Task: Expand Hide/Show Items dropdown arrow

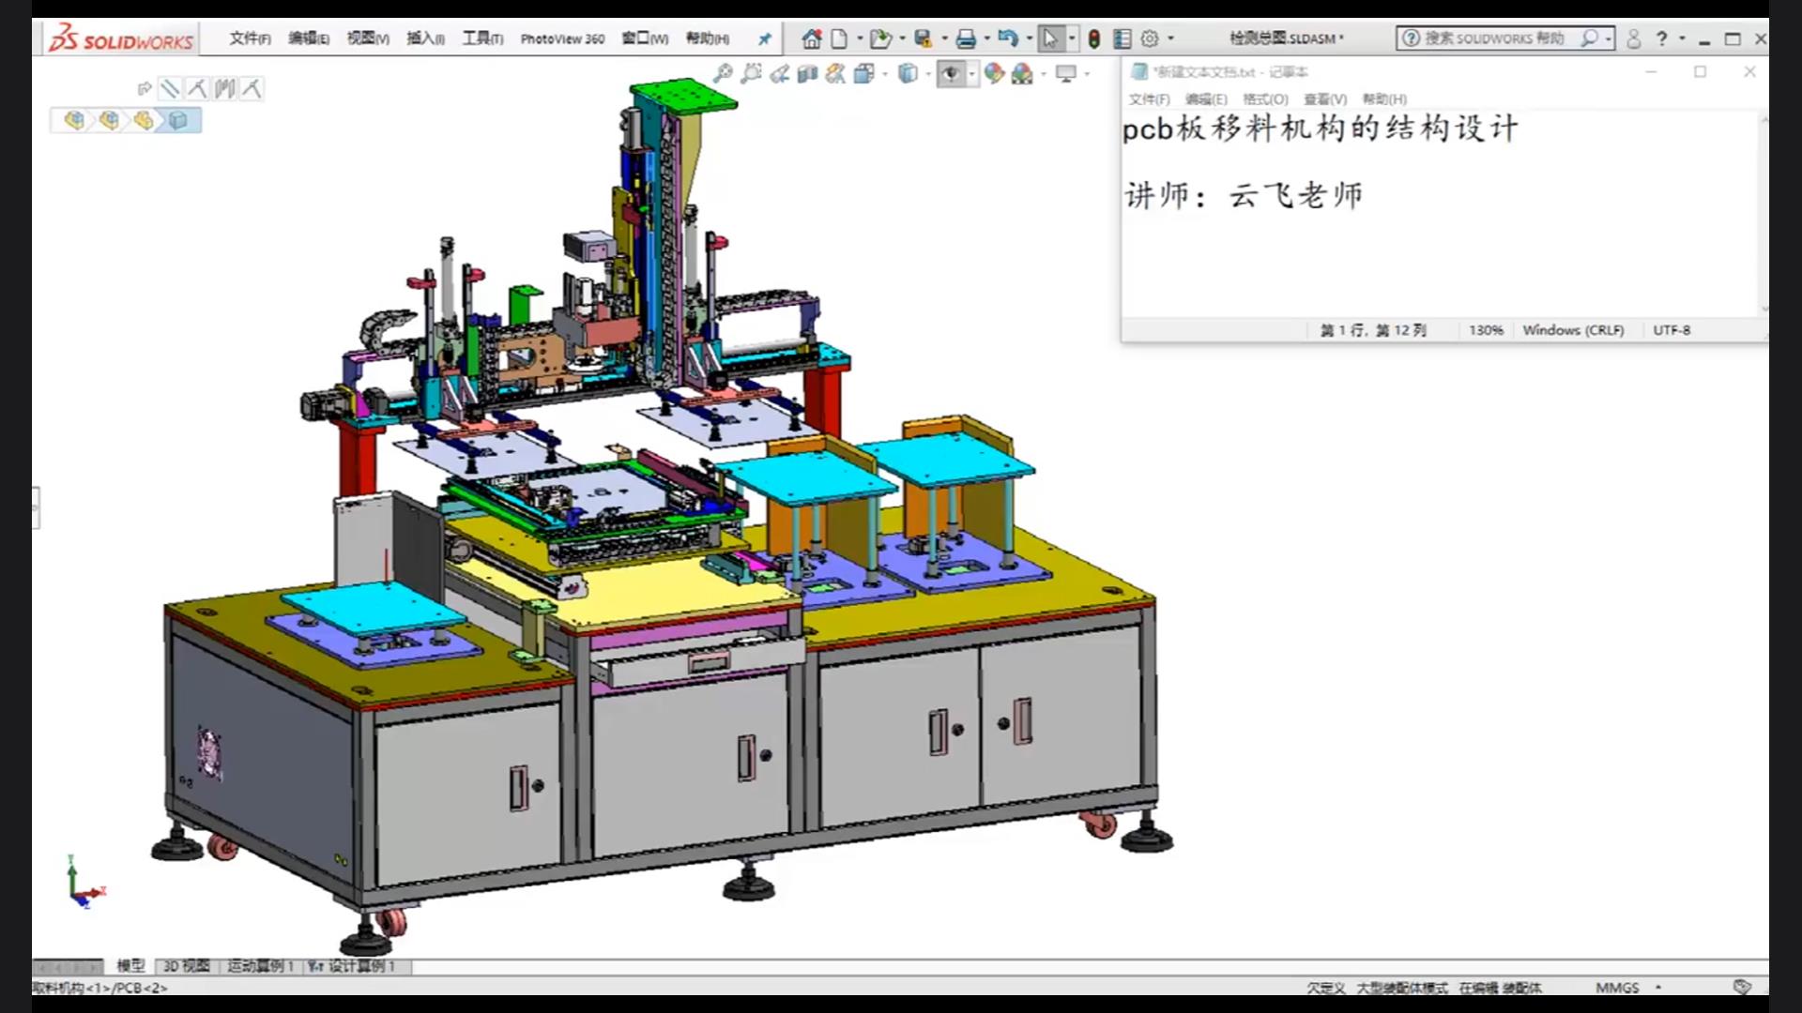Action: point(971,73)
